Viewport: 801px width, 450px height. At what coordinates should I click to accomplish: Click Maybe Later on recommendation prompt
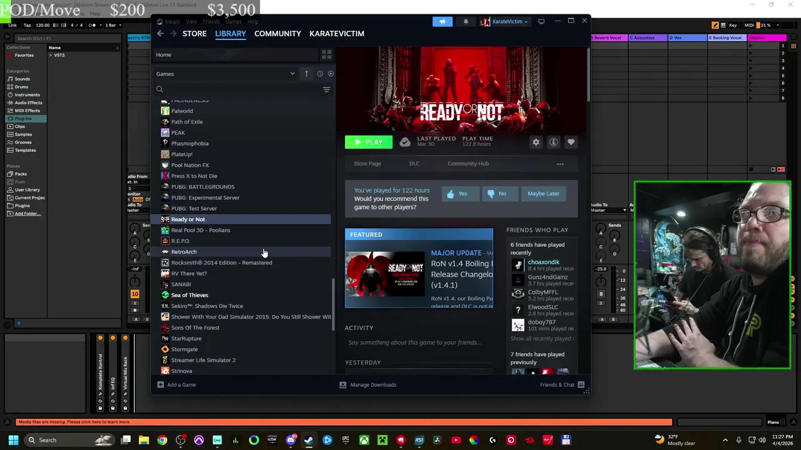(544, 194)
